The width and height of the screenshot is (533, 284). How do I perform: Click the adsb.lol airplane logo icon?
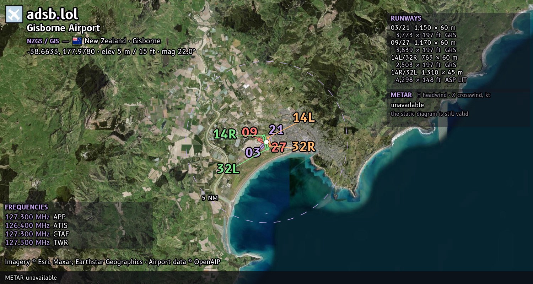coord(14,14)
